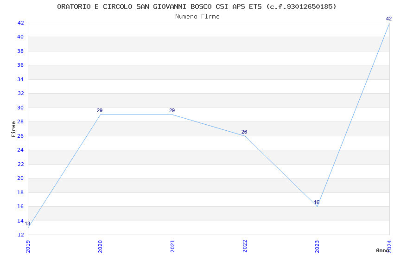Screen dimensions: 394x255
Task: Click the chart title ORATORIO E CIRCOLO SAN GIOVANNI BOSCO
Action: [197, 6]
